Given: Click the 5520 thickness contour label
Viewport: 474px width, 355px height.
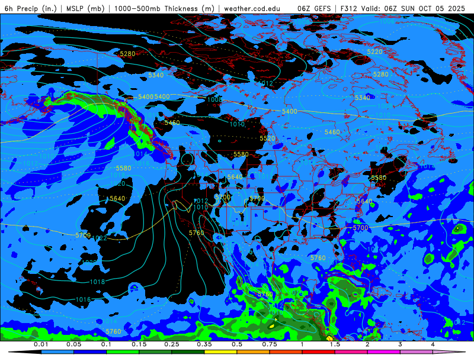Looking at the screenshot, I should (x=267, y=138).
